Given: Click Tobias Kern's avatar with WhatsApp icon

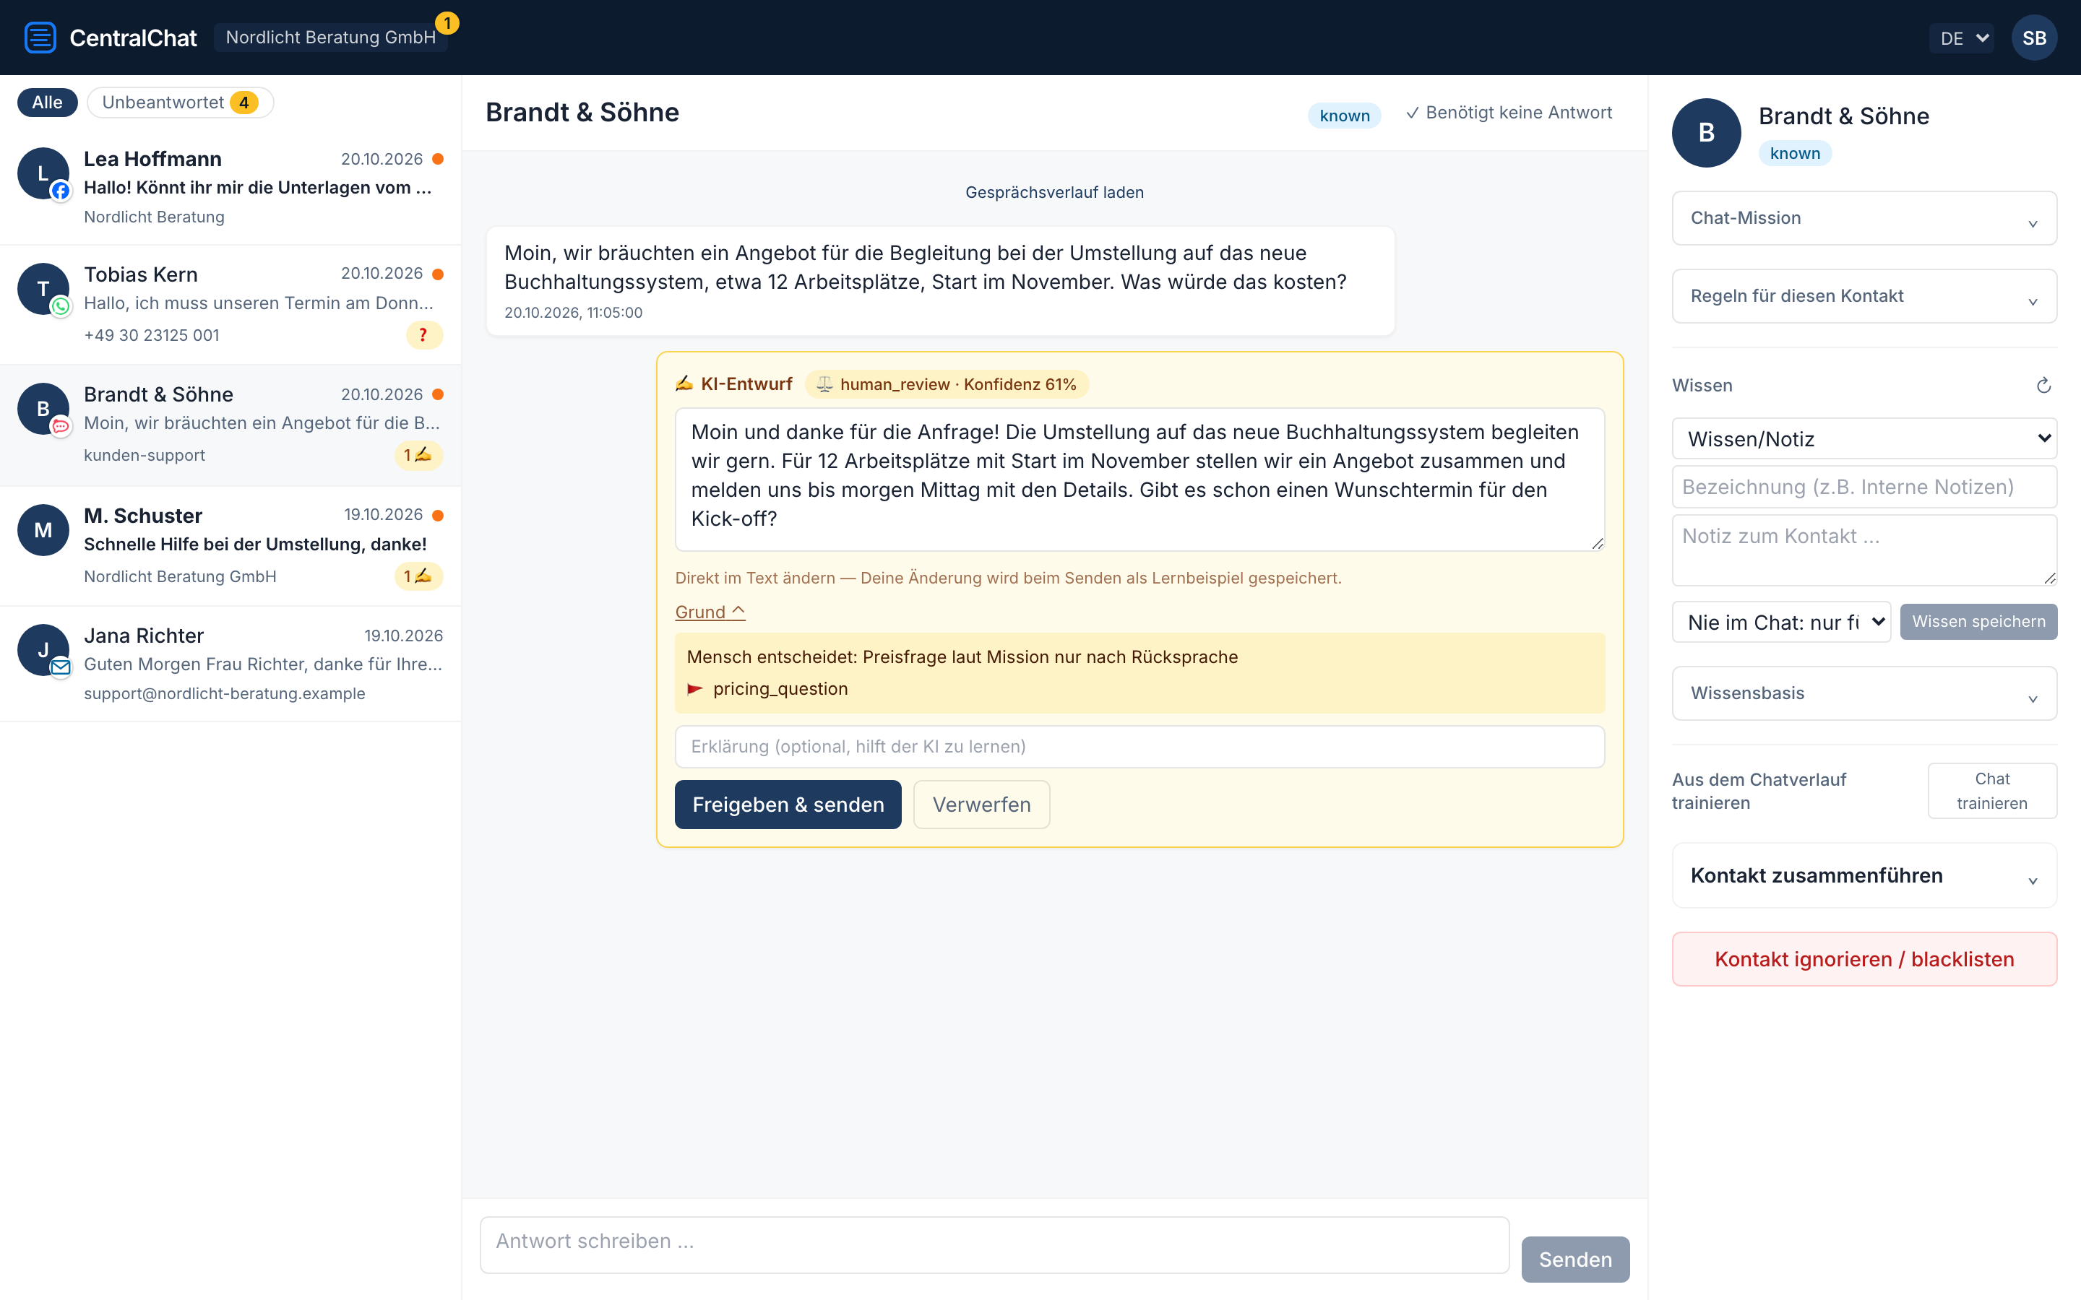Looking at the screenshot, I should 43,289.
